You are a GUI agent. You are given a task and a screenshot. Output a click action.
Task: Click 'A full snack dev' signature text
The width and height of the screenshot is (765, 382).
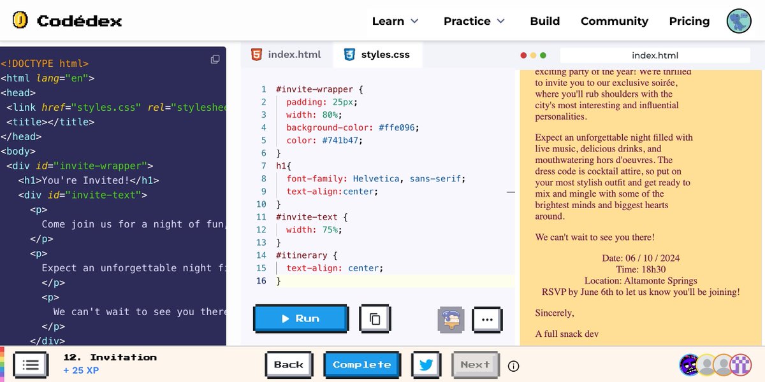tap(567, 334)
